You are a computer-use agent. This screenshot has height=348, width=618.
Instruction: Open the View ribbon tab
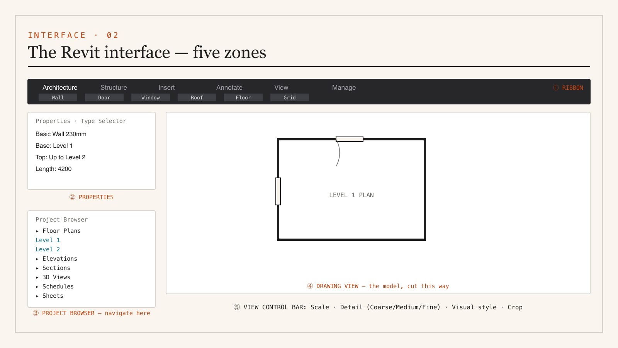click(281, 87)
